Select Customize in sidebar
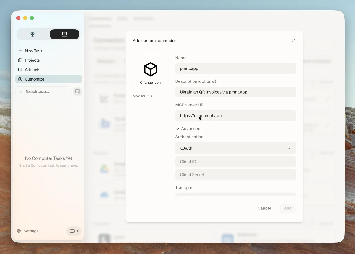This screenshot has height=254, width=355. [48, 79]
